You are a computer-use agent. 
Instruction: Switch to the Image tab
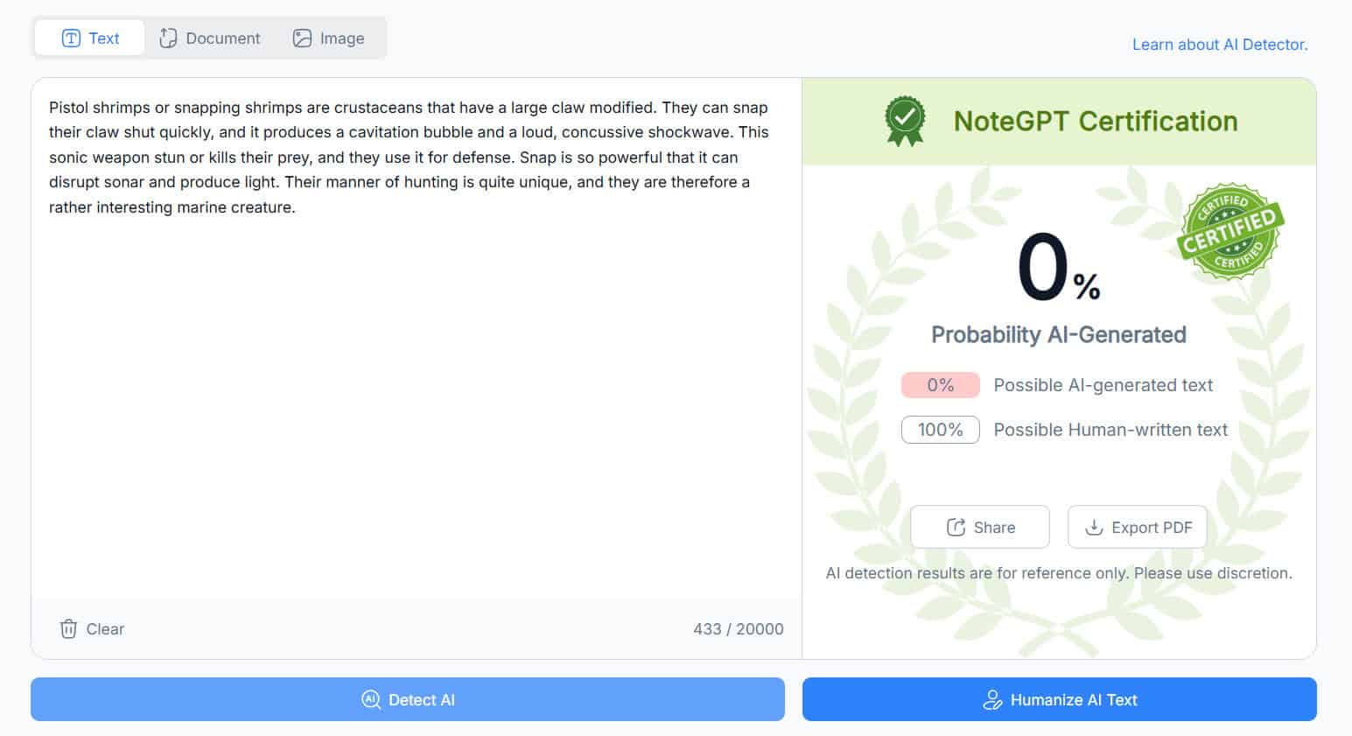[329, 39]
